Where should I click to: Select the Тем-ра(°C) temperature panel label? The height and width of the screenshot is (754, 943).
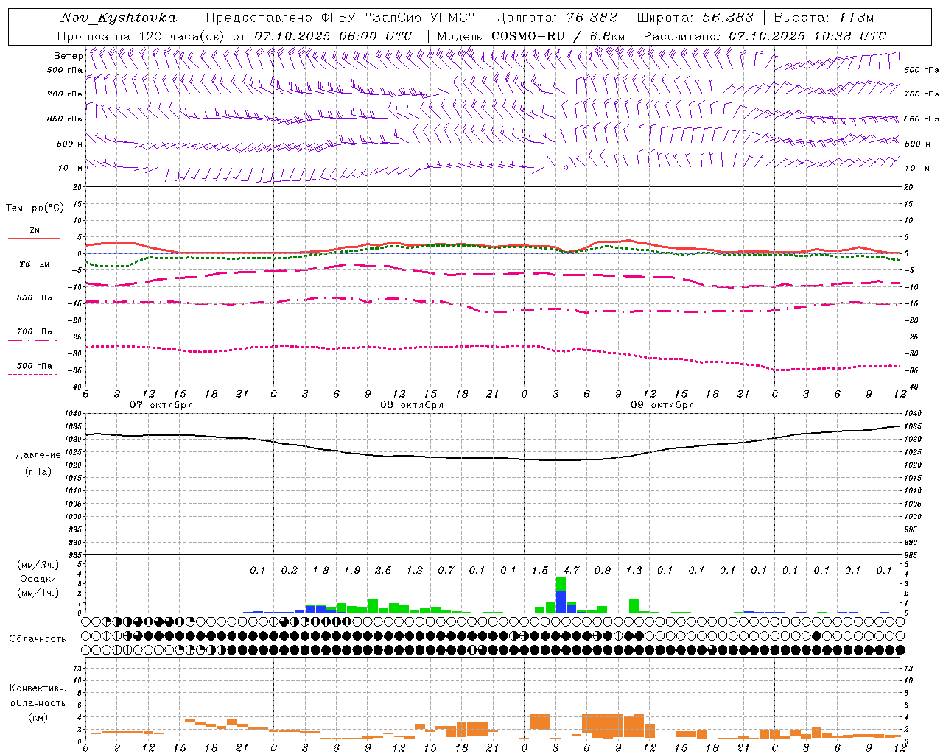(35, 208)
